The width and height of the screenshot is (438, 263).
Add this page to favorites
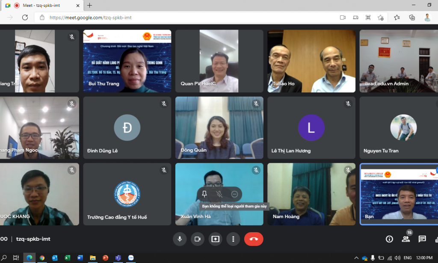381,18
